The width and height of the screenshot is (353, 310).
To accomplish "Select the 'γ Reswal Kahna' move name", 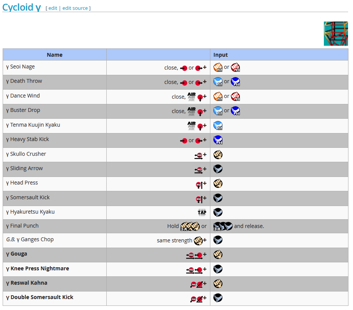I will [x=27, y=283].
